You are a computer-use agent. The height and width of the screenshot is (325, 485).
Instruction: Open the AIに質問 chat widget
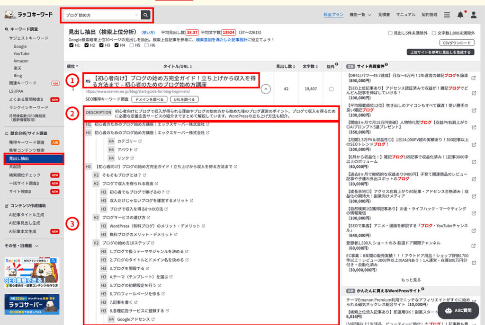click(x=458, y=310)
